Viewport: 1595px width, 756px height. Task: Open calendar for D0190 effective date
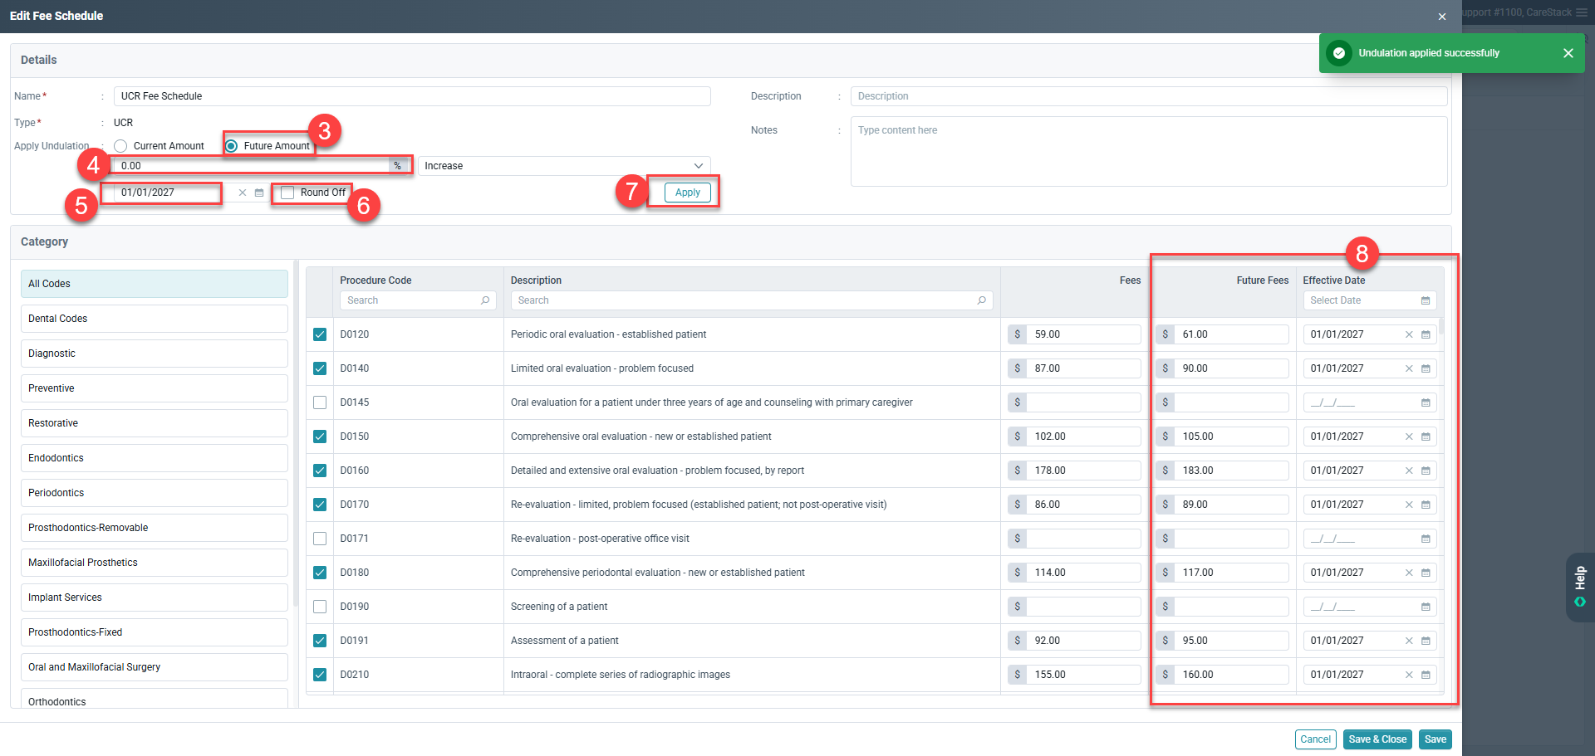1426,607
